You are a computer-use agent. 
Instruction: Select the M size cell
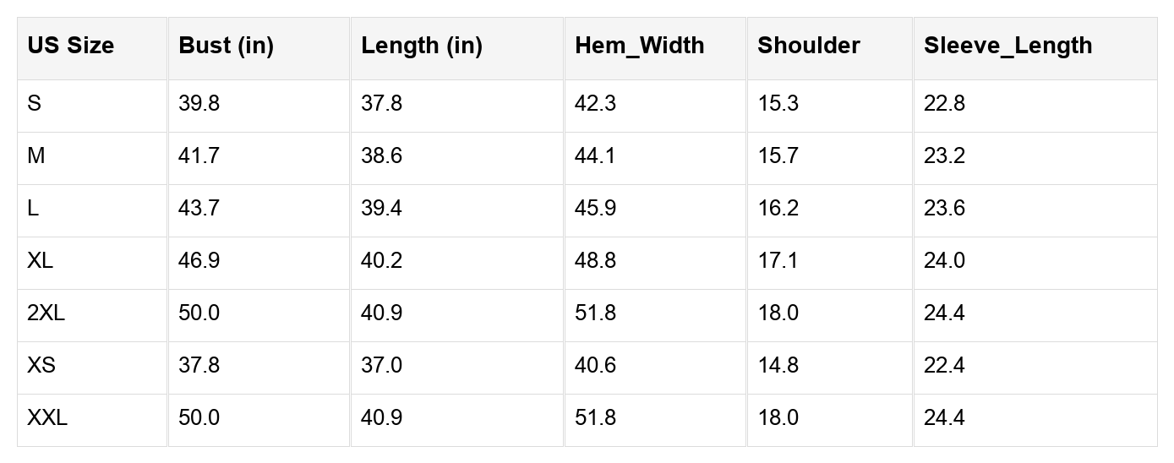pos(35,156)
